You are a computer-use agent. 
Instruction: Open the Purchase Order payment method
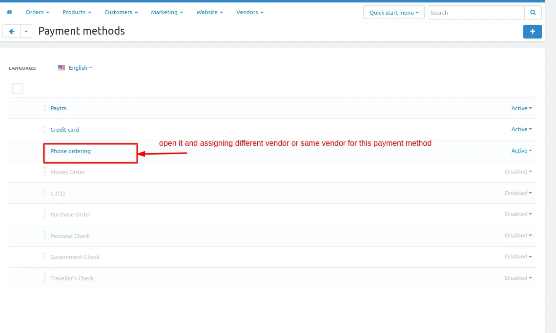(70, 215)
